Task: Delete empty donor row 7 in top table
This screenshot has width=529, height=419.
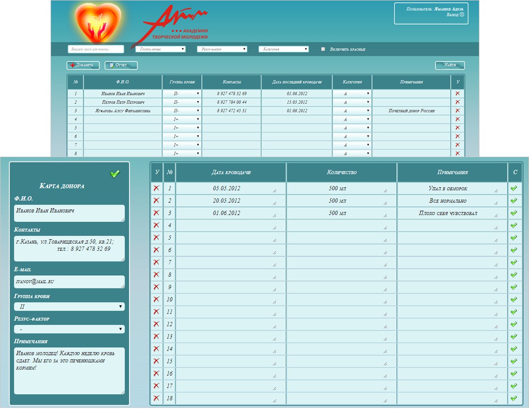Action: pos(457,145)
